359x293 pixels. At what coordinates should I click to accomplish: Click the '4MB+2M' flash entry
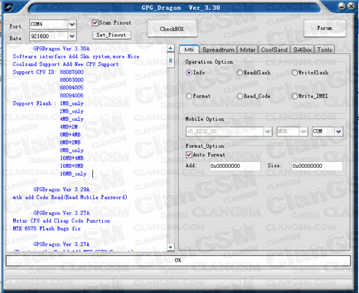click(x=69, y=126)
